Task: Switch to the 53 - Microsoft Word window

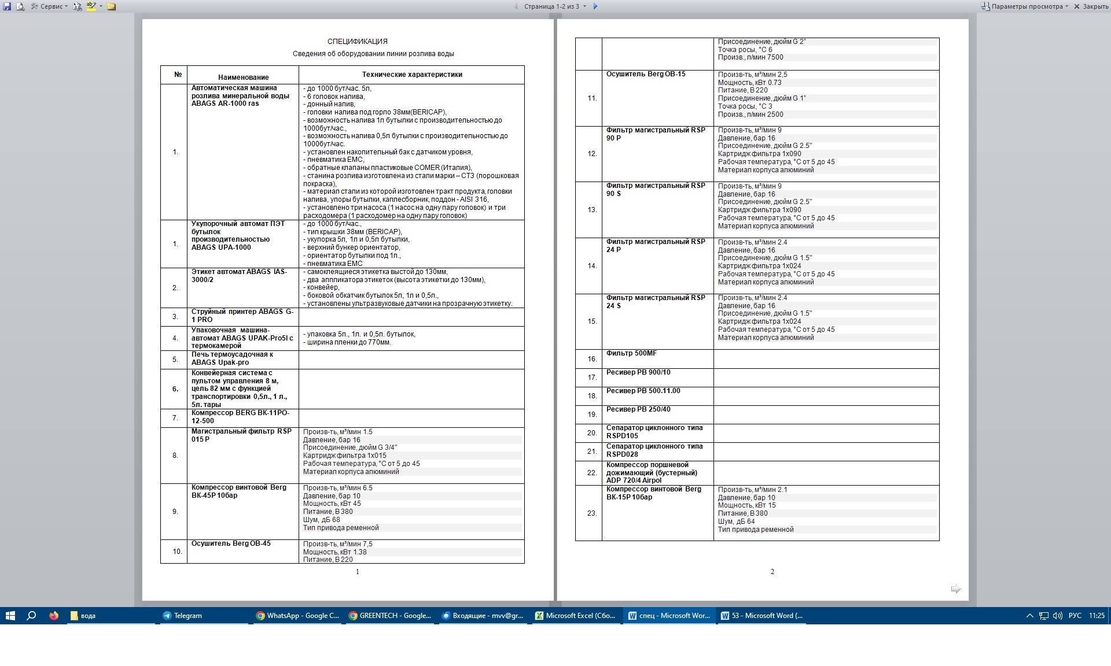Action: [761, 616]
